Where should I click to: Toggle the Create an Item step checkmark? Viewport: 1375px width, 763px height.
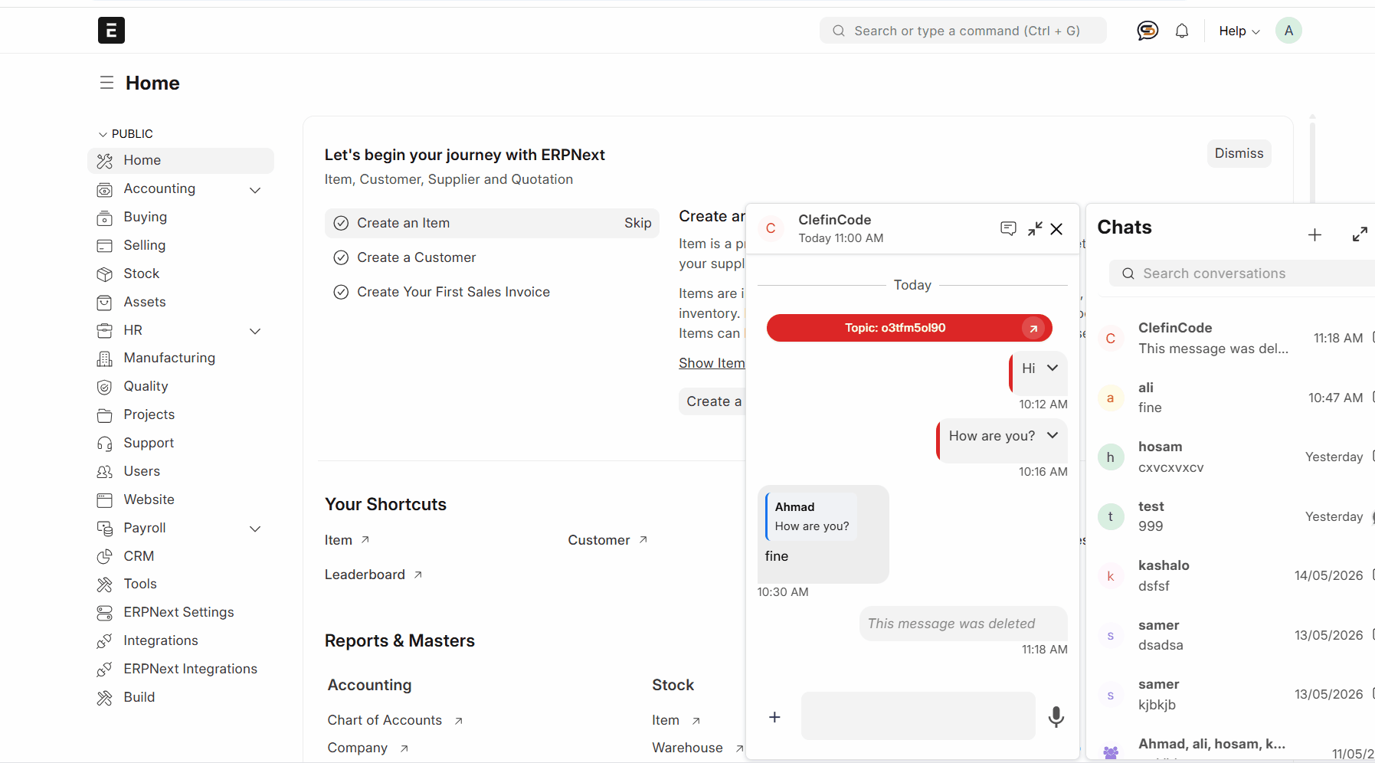341,223
